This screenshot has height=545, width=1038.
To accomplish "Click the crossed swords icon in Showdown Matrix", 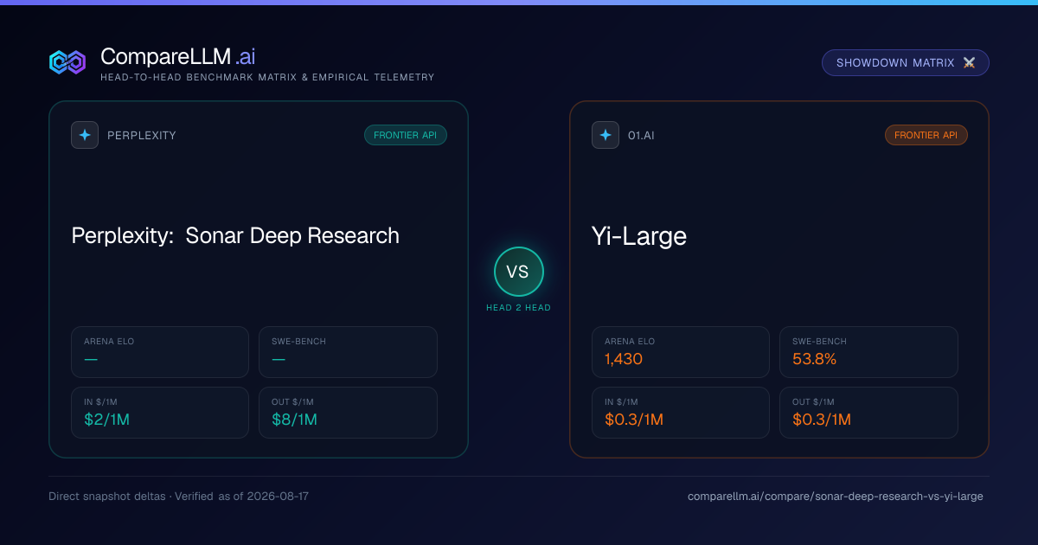I will pyautogui.click(x=969, y=63).
